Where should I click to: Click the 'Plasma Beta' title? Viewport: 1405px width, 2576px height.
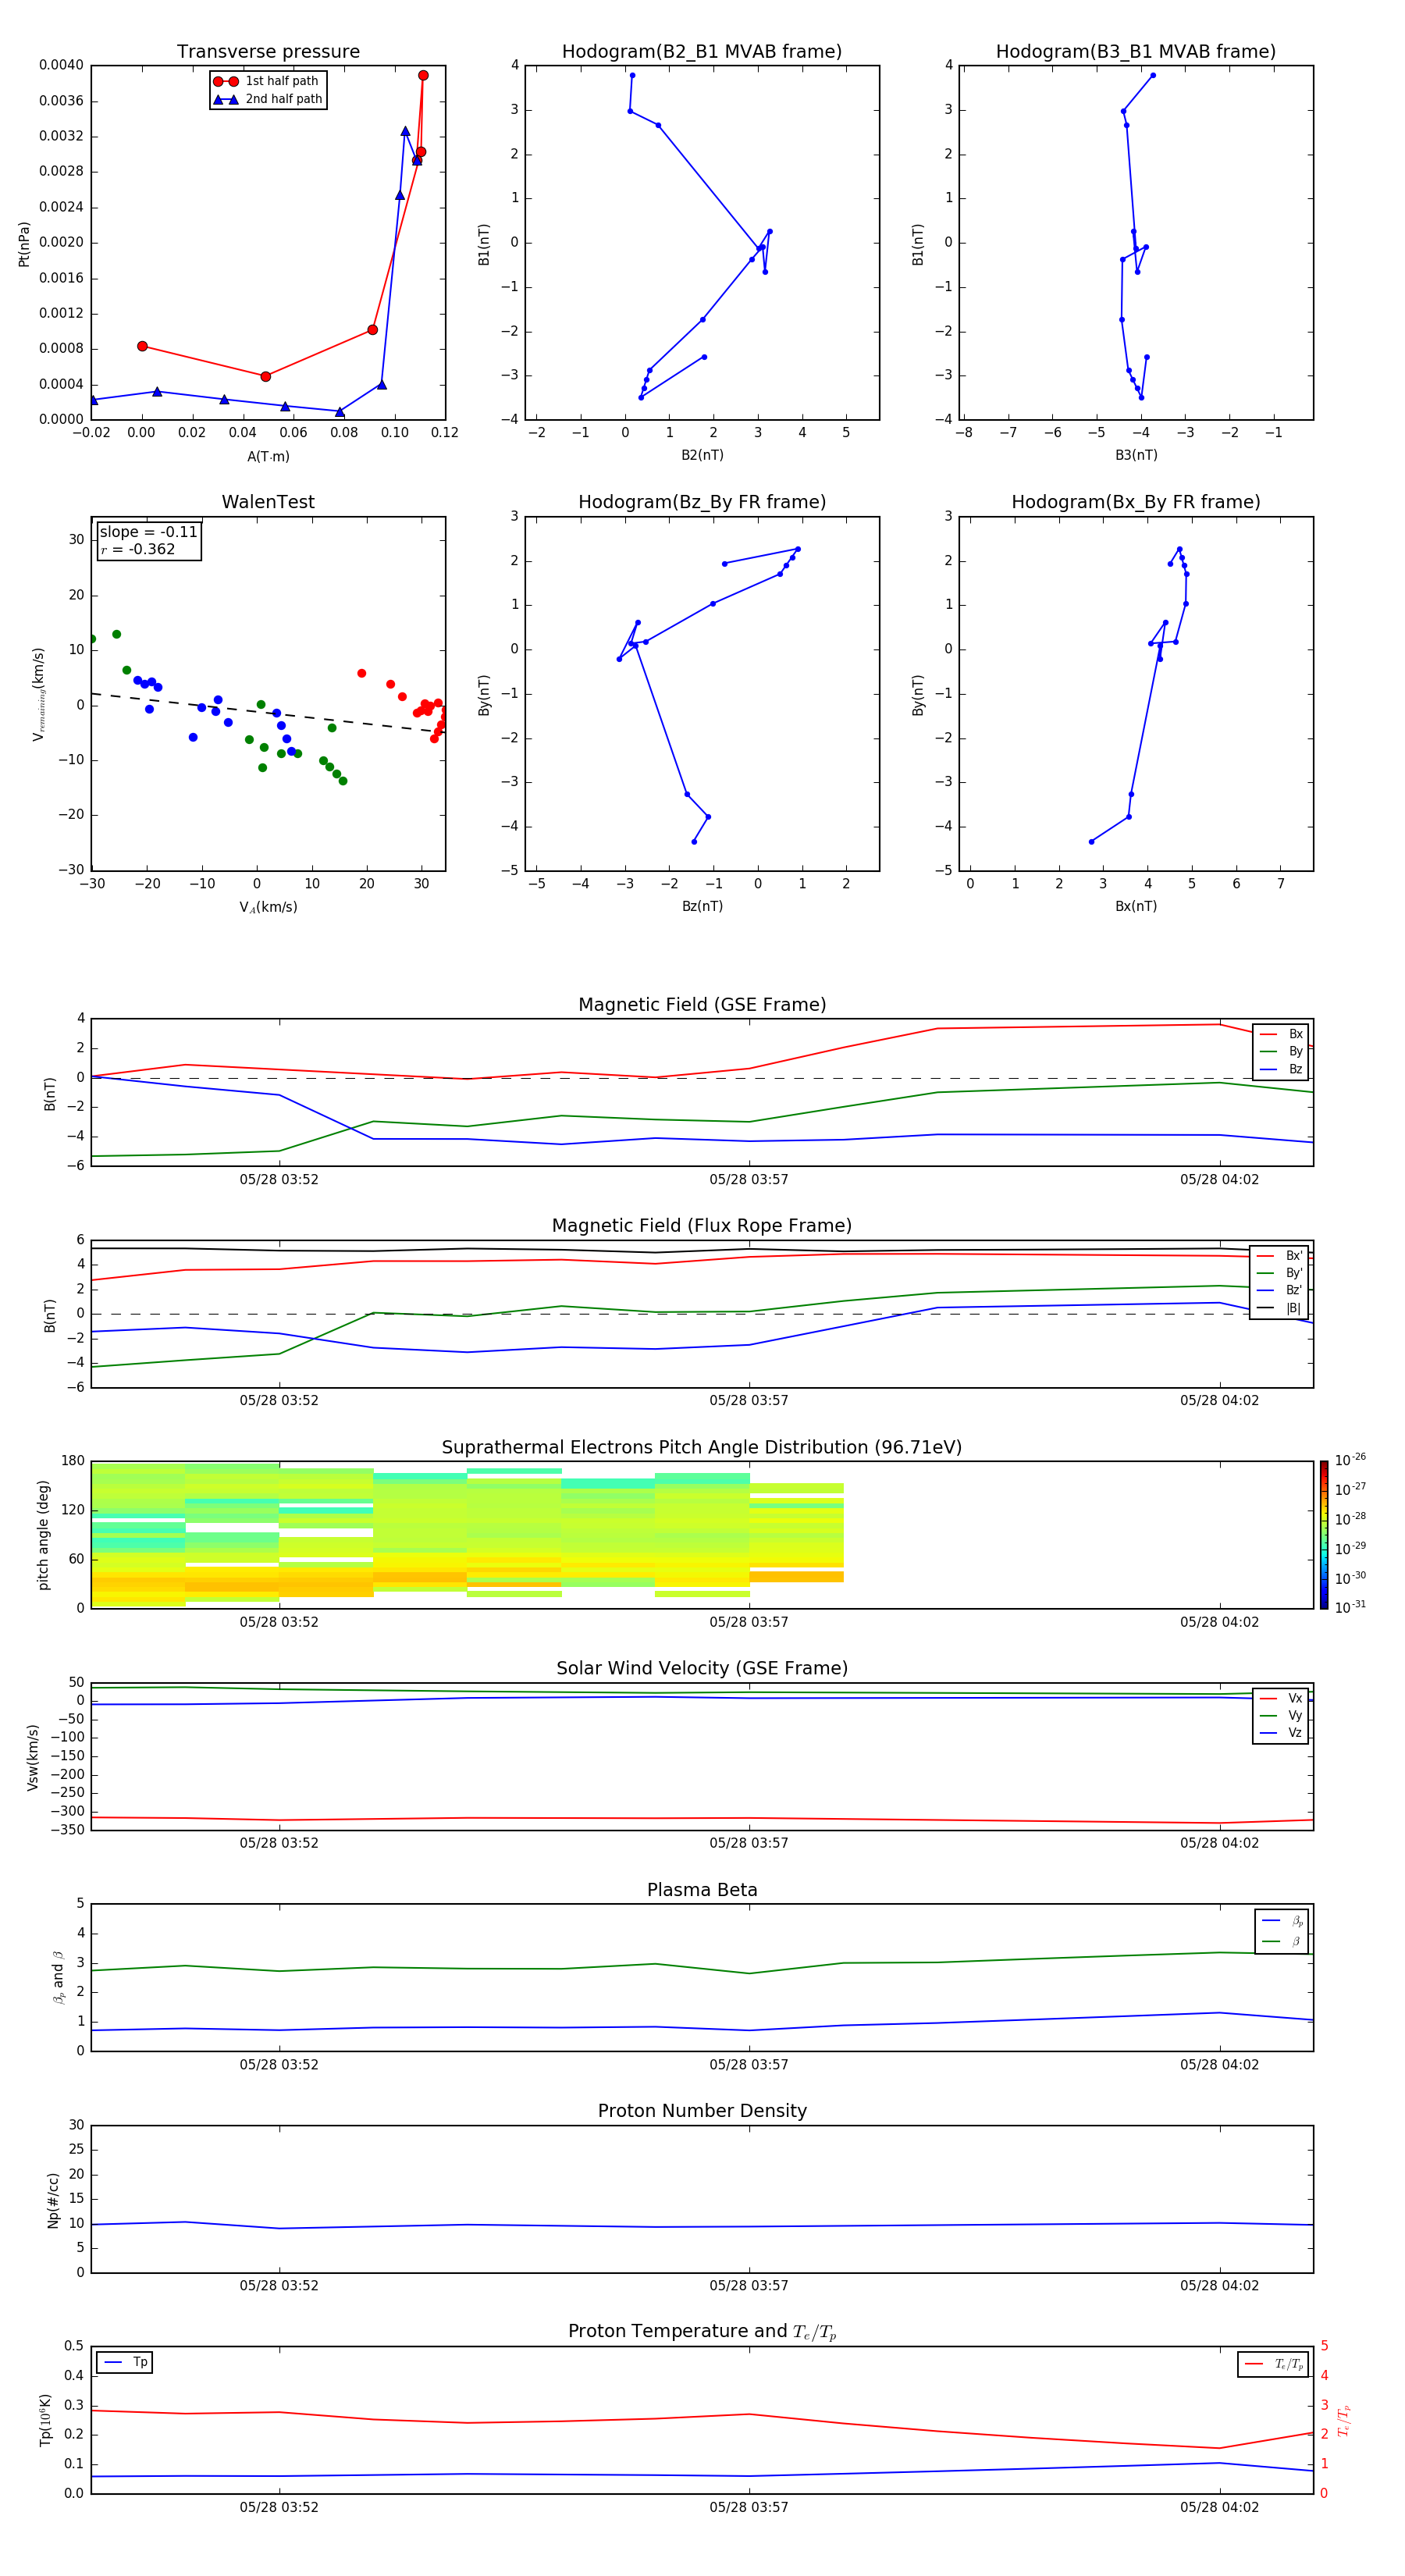click(702, 1891)
